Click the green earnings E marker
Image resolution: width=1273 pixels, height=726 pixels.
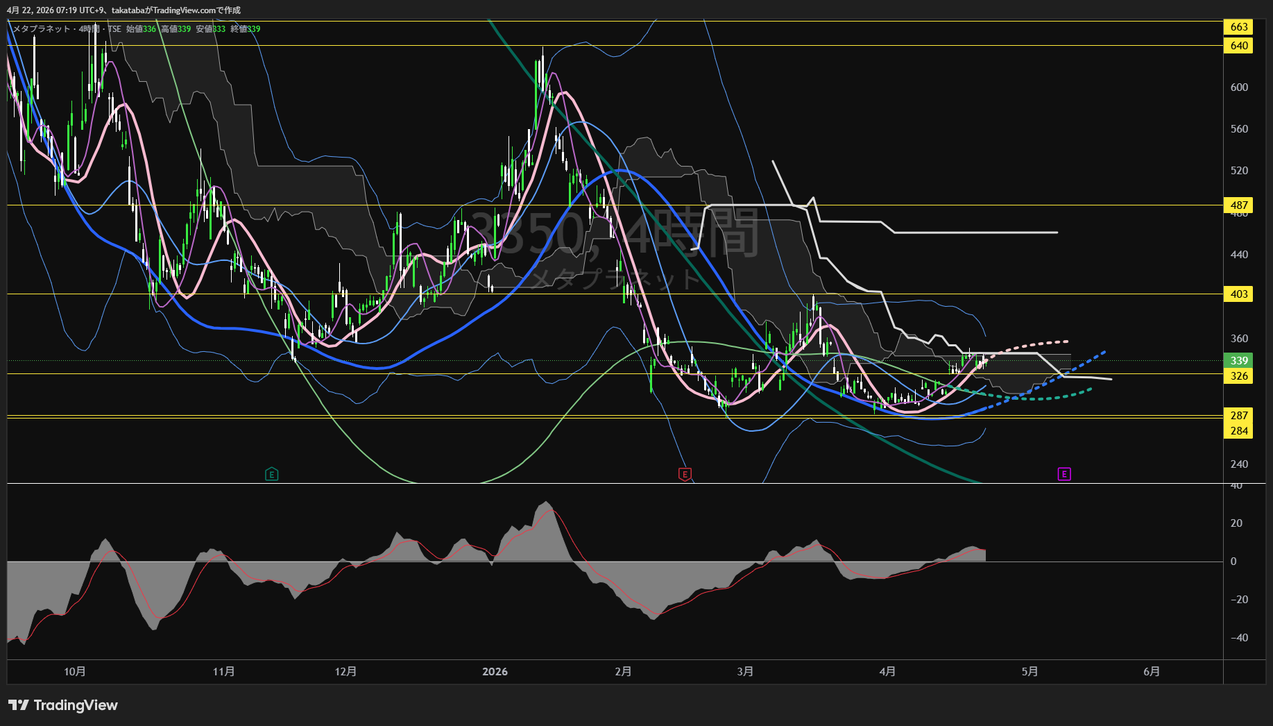[272, 474]
